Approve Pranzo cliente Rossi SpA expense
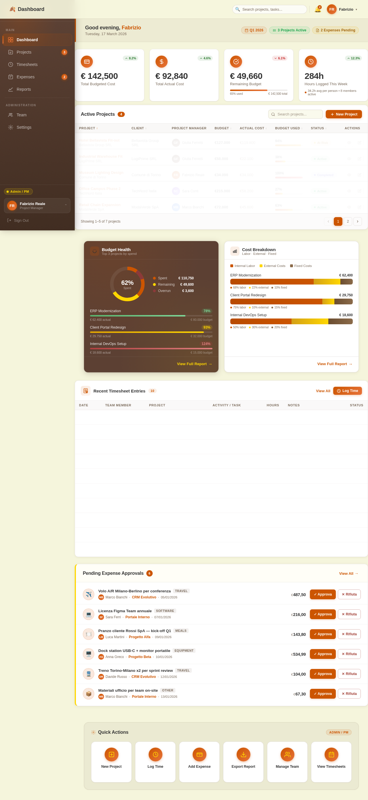 [x=323, y=634]
